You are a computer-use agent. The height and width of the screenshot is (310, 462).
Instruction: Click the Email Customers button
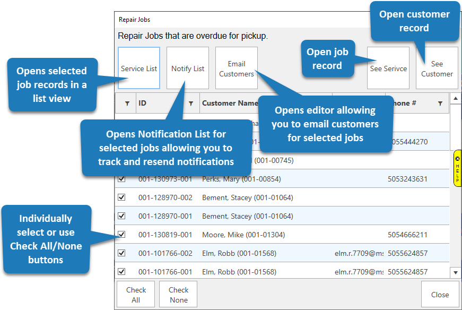[x=237, y=68]
